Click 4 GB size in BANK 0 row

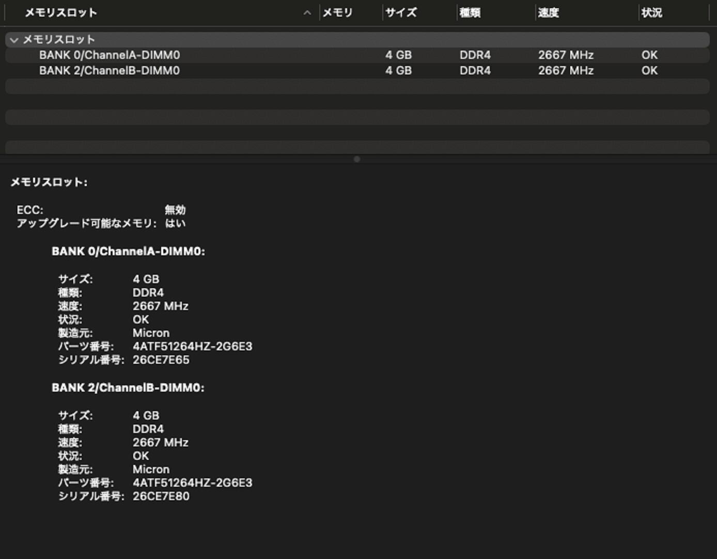pyautogui.click(x=398, y=55)
